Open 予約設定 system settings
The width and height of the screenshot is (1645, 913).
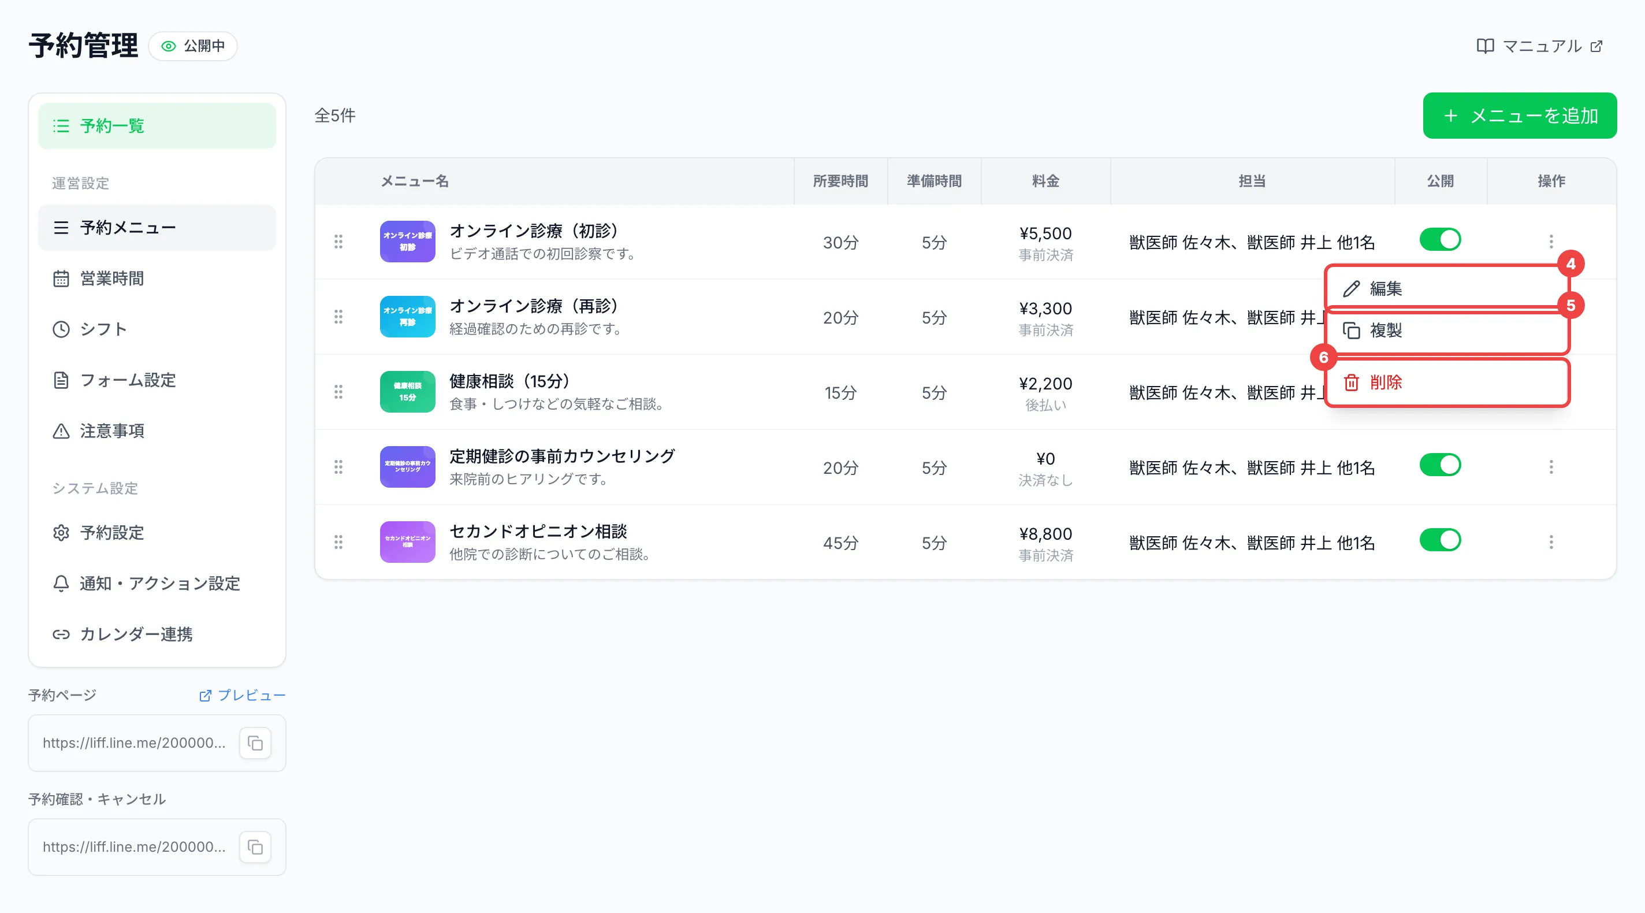(157, 533)
